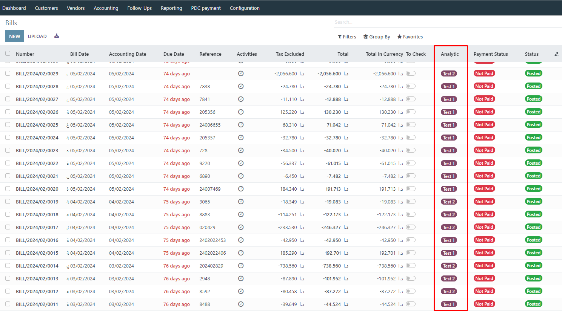The image size is (562, 312).
Task: Check the box for BILL/2024/02/0029
Action: click(x=8, y=73)
